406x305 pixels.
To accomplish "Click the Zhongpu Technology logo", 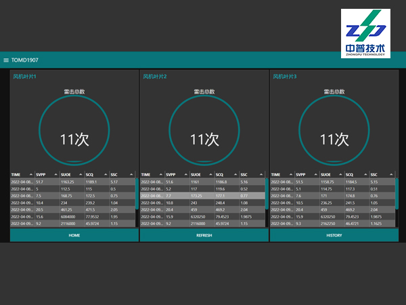I will click(x=365, y=33).
